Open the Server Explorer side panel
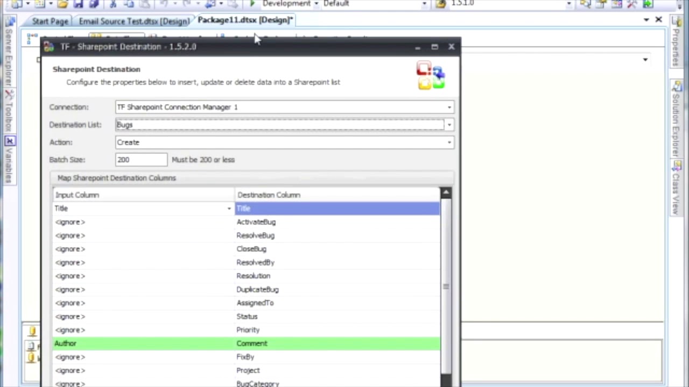The image size is (689, 387). click(x=9, y=52)
